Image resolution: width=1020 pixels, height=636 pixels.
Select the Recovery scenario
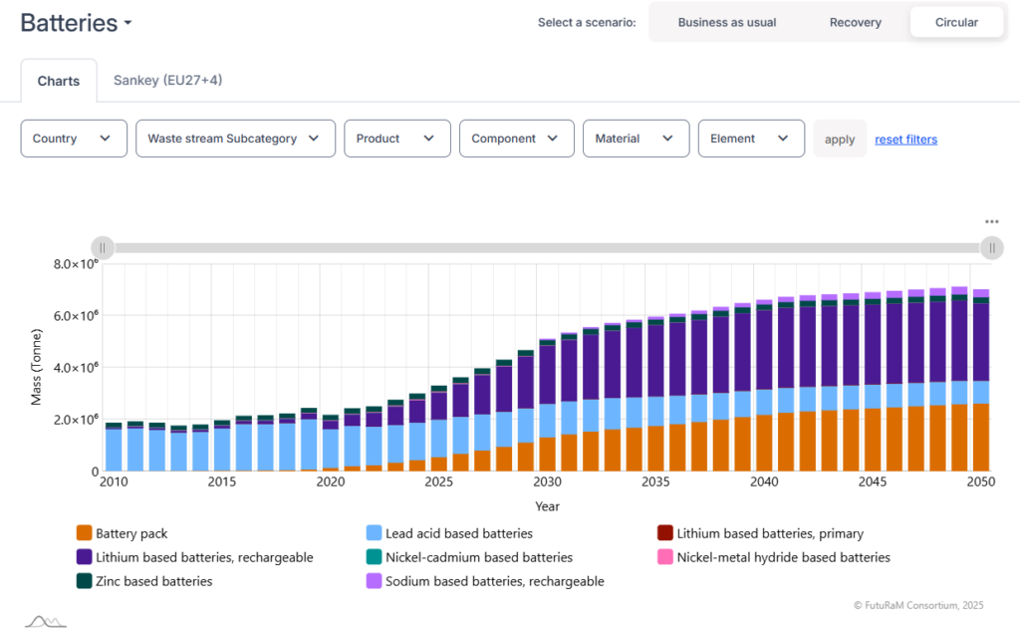[x=856, y=22]
